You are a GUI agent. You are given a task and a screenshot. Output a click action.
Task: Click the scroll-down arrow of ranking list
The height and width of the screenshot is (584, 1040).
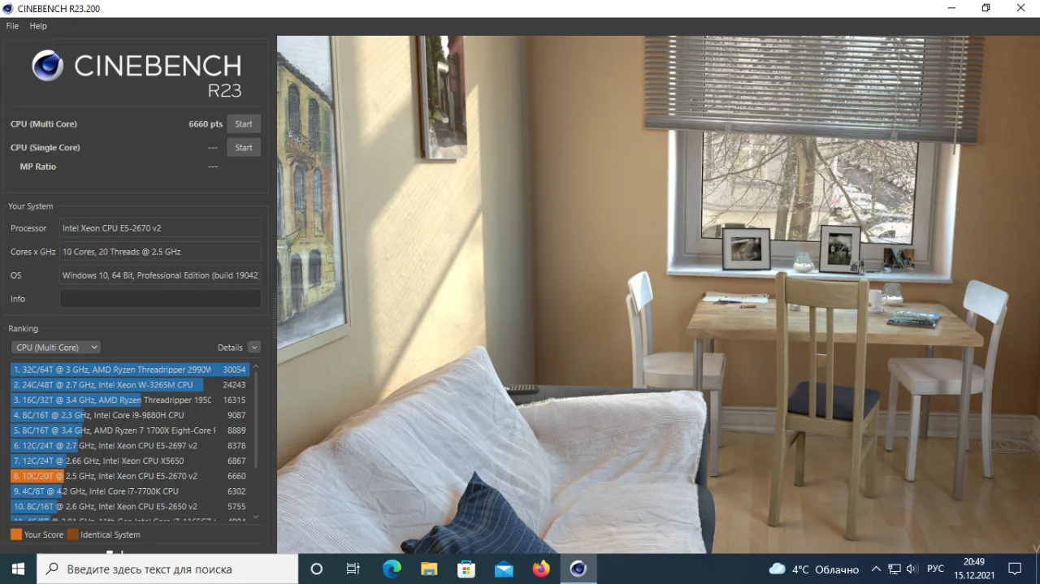(256, 517)
